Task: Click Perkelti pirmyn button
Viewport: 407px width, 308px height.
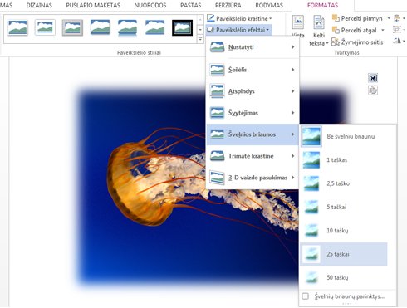Action: pos(357,18)
